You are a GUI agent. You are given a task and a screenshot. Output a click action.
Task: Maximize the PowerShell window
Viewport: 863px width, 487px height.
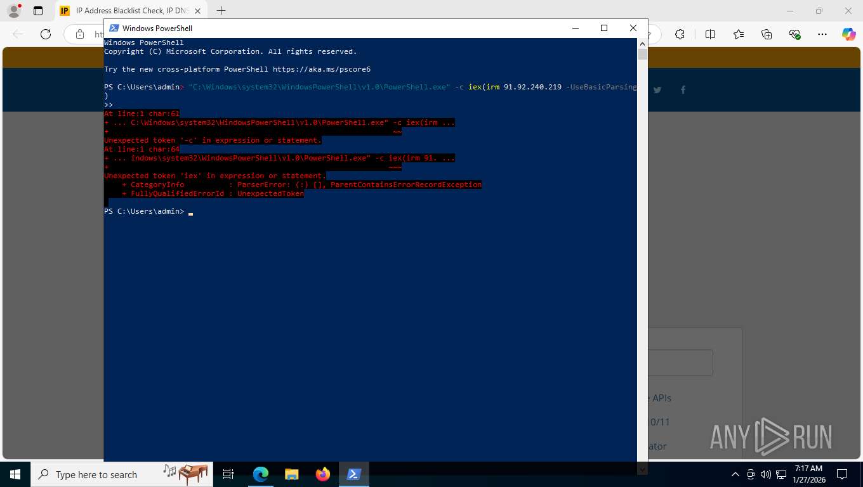click(604, 28)
